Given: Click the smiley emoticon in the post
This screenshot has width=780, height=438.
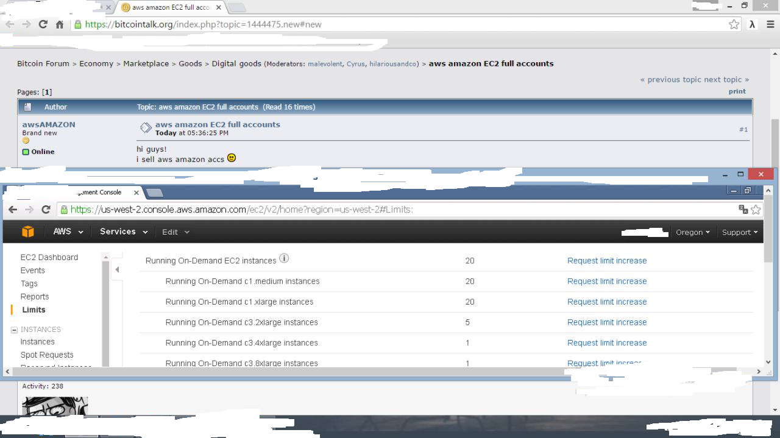Looking at the screenshot, I should pos(232,158).
